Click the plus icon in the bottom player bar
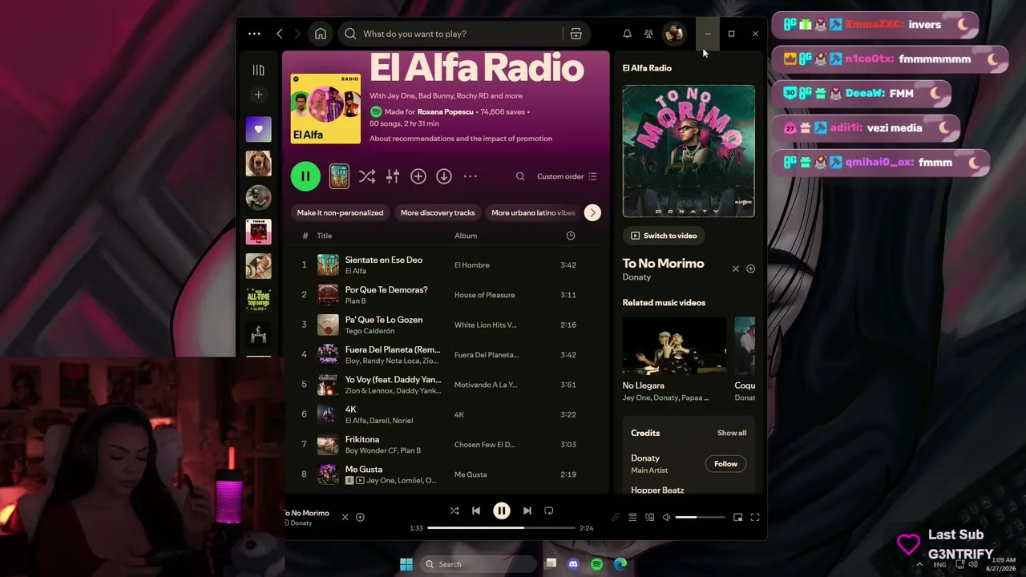The image size is (1026, 577). pos(360,517)
